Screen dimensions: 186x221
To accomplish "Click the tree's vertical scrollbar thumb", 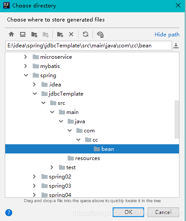I will click(x=177, y=119).
